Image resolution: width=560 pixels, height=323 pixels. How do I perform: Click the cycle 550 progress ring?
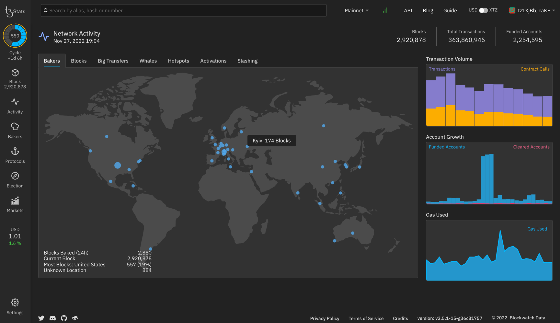(15, 36)
